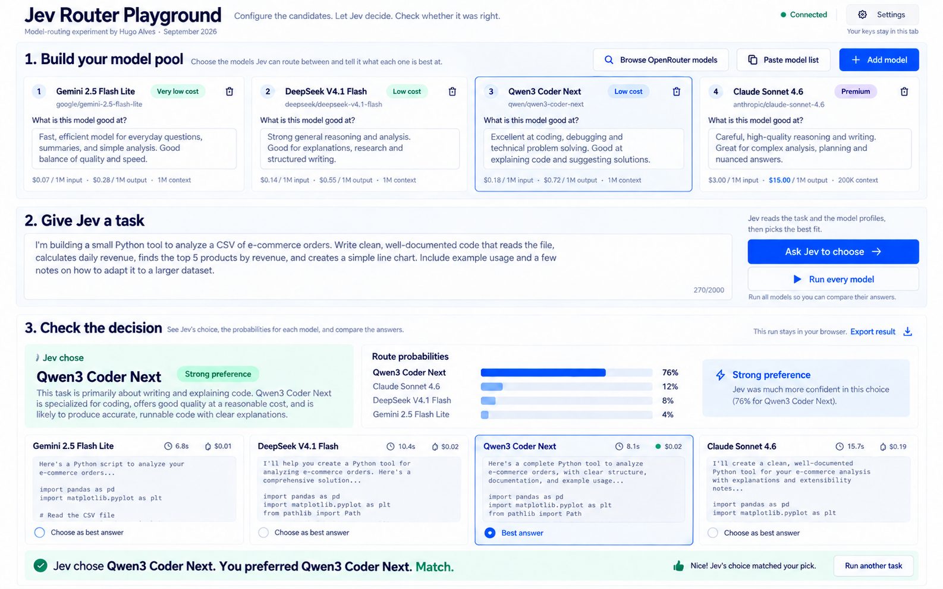Click the arrow icon on Ask Jev to choose
Screen dimensions: 943x589
tap(877, 252)
